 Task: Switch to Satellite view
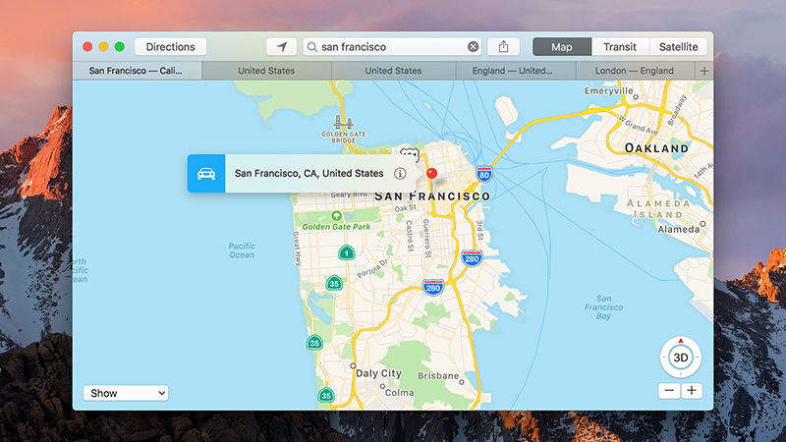[678, 47]
